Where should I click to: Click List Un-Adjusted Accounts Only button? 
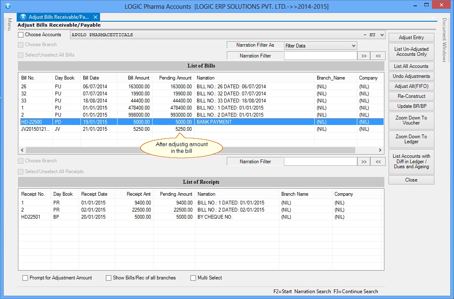pos(411,52)
